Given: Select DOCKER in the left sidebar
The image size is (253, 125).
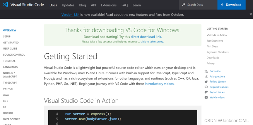Looking at the screenshot, I should coord(8,113).
